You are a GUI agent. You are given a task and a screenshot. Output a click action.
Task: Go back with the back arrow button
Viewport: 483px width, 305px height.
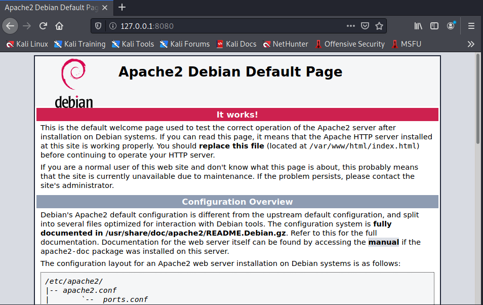coord(10,26)
